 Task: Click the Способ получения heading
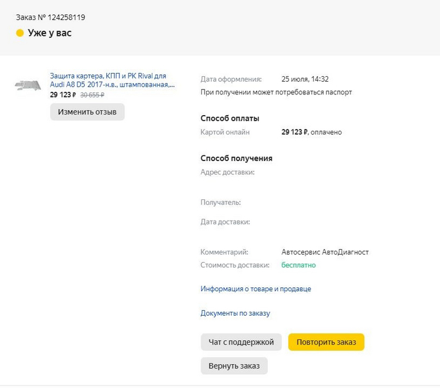[236, 158]
